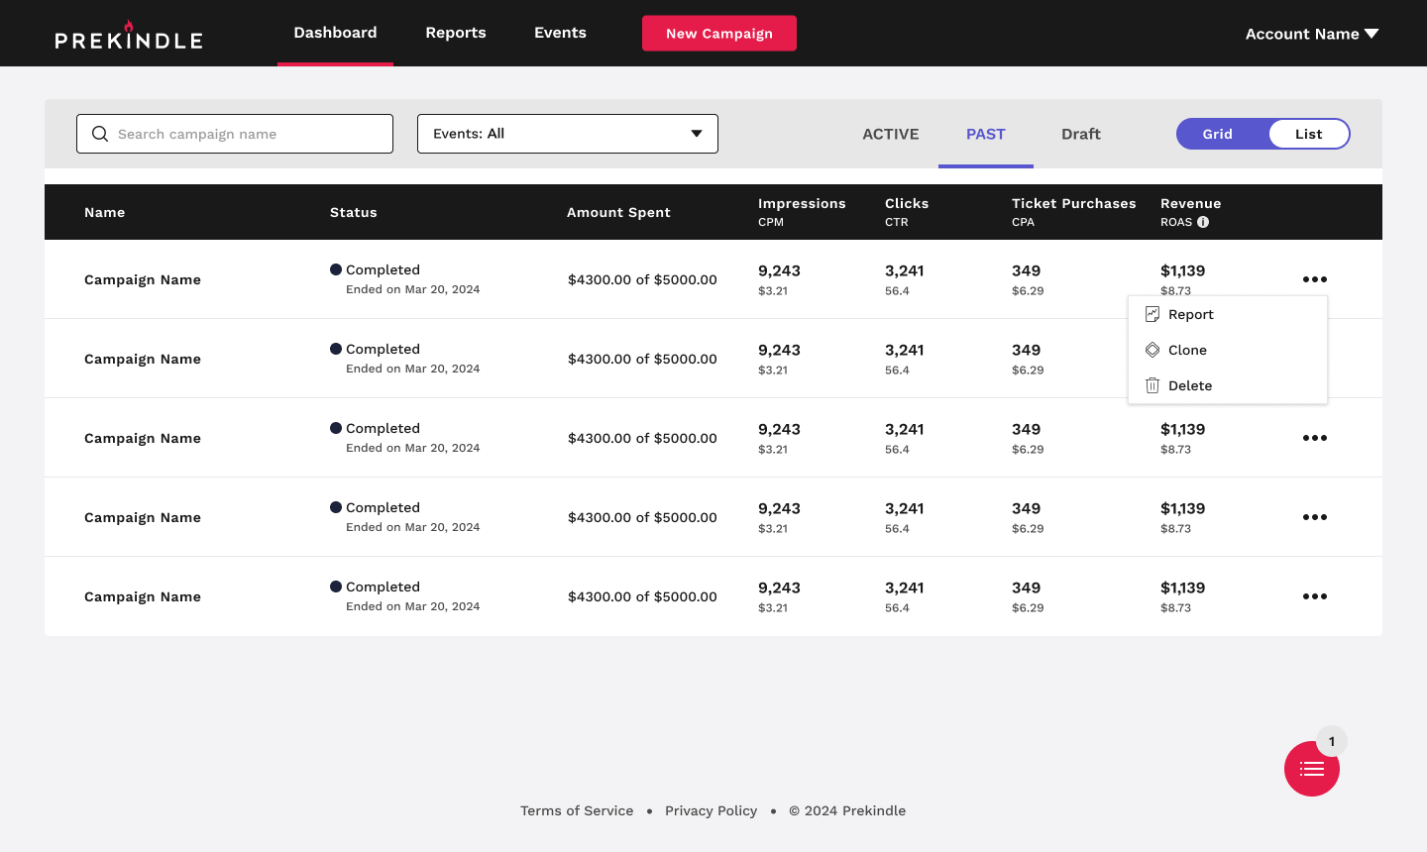Click the trash icon next to Delete

click(1152, 385)
